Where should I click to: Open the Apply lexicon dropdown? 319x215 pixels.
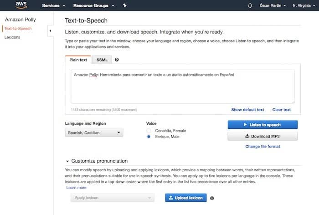[112, 198]
